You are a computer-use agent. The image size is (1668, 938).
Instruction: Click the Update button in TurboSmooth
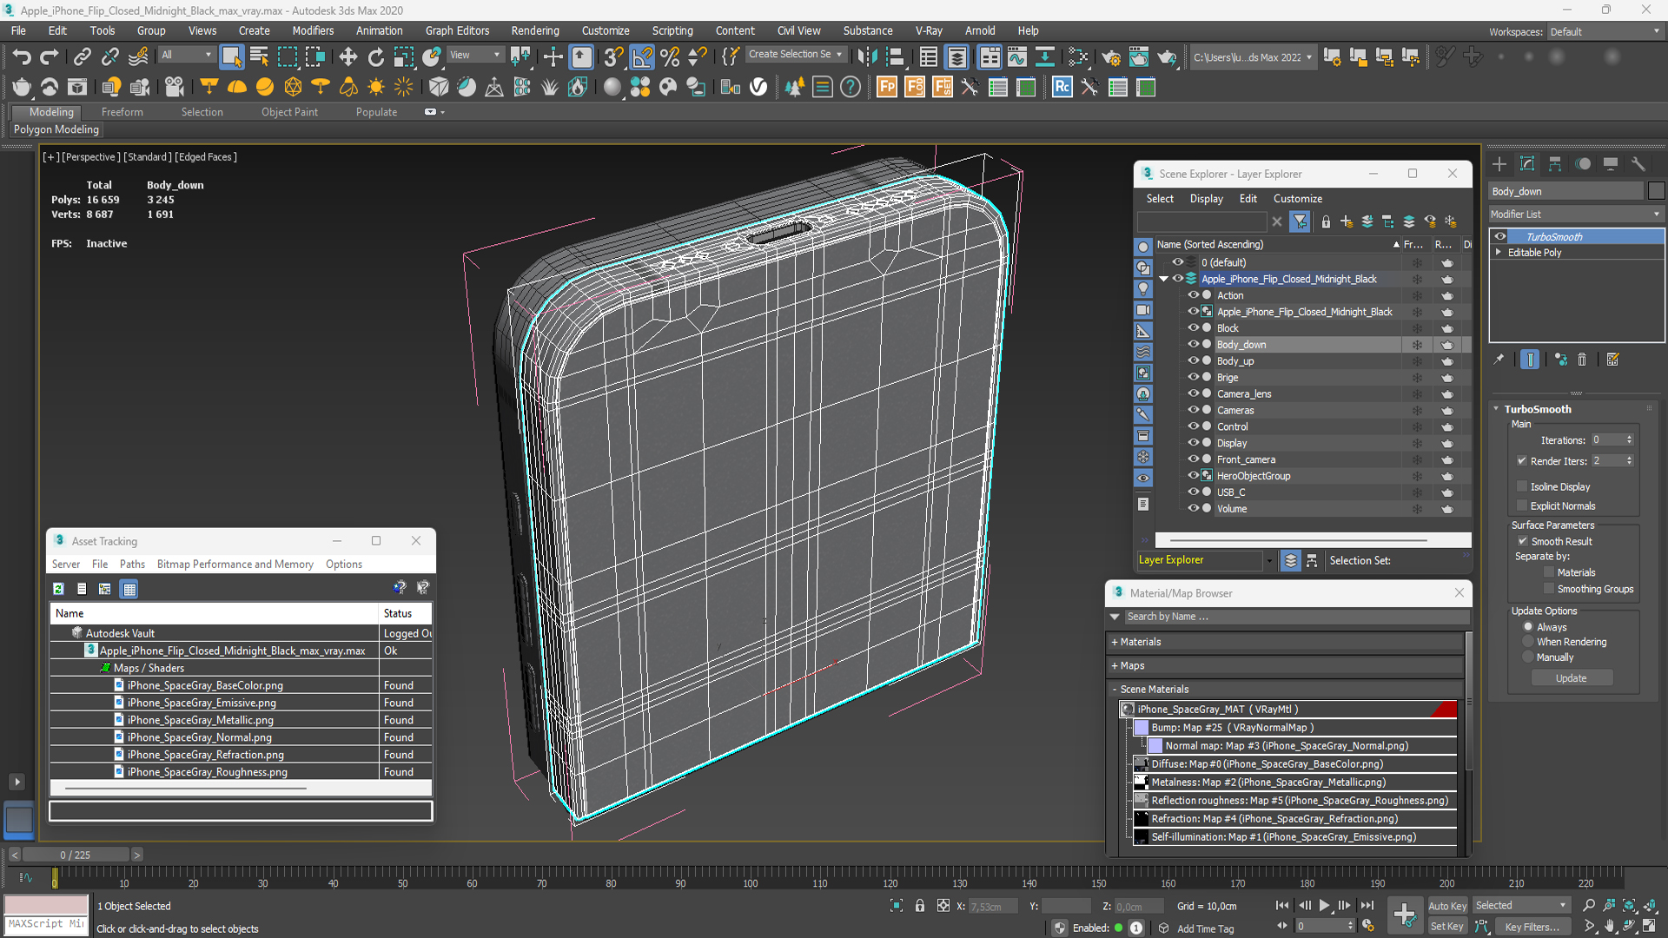[1571, 678]
